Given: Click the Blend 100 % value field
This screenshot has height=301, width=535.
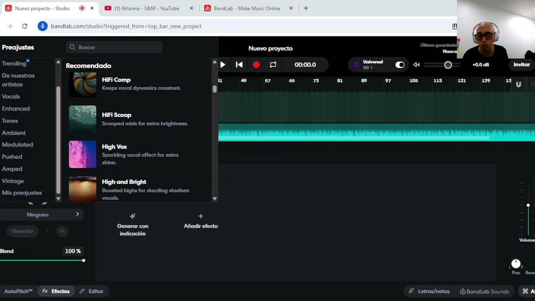Looking at the screenshot, I should pyautogui.click(x=73, y=251).
